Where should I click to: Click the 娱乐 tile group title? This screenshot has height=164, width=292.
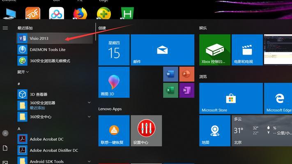(x=203, y=28)
